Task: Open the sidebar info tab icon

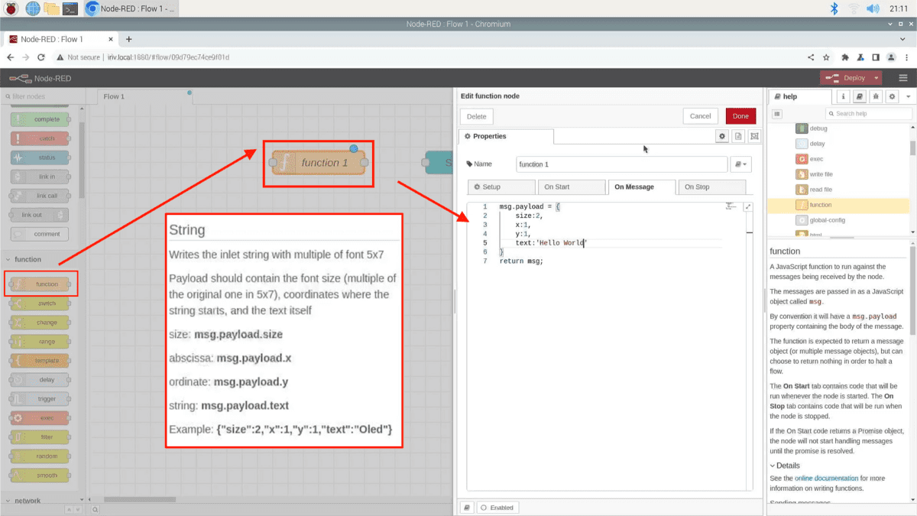Action: pyautogui.click(x=844, y=97)
